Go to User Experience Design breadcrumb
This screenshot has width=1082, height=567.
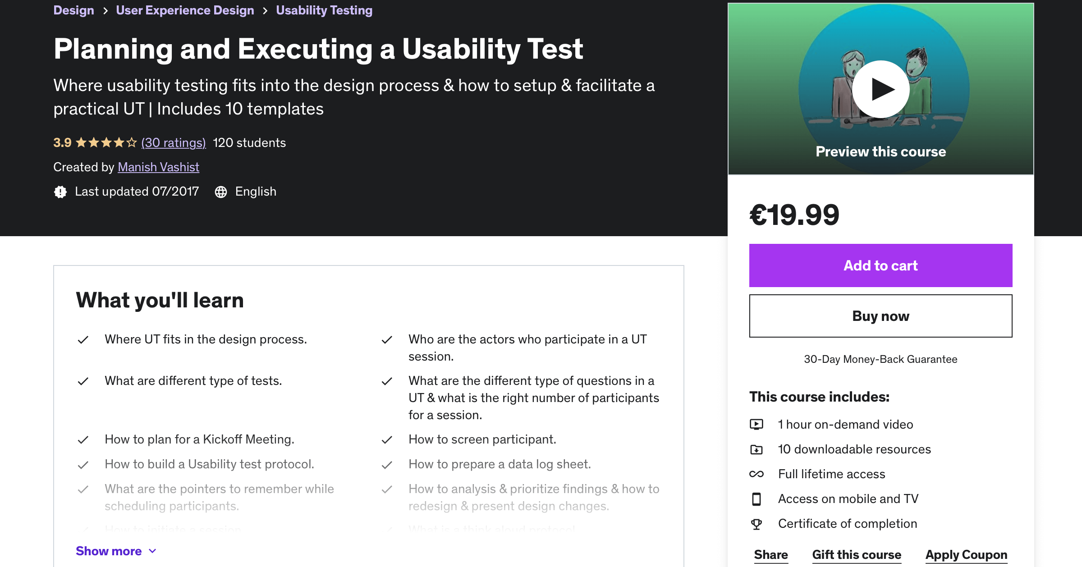[x=185, y=10]
